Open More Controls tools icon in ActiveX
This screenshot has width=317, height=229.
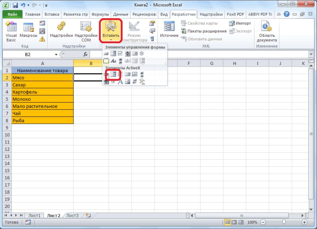tap(142, 82)
